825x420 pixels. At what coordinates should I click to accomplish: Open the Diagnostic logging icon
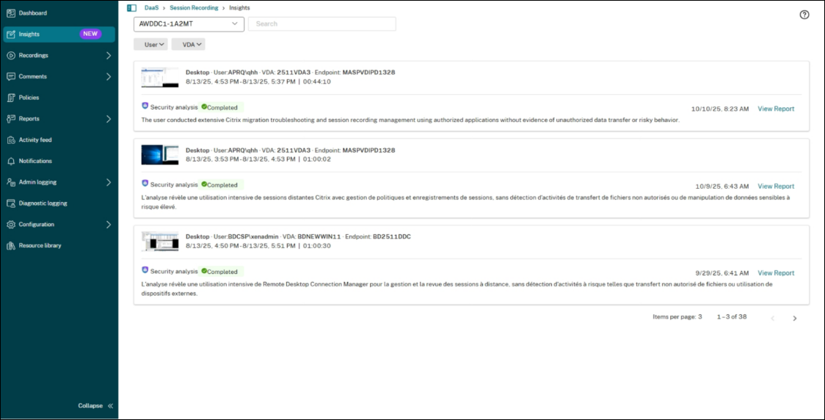[10, 203]
